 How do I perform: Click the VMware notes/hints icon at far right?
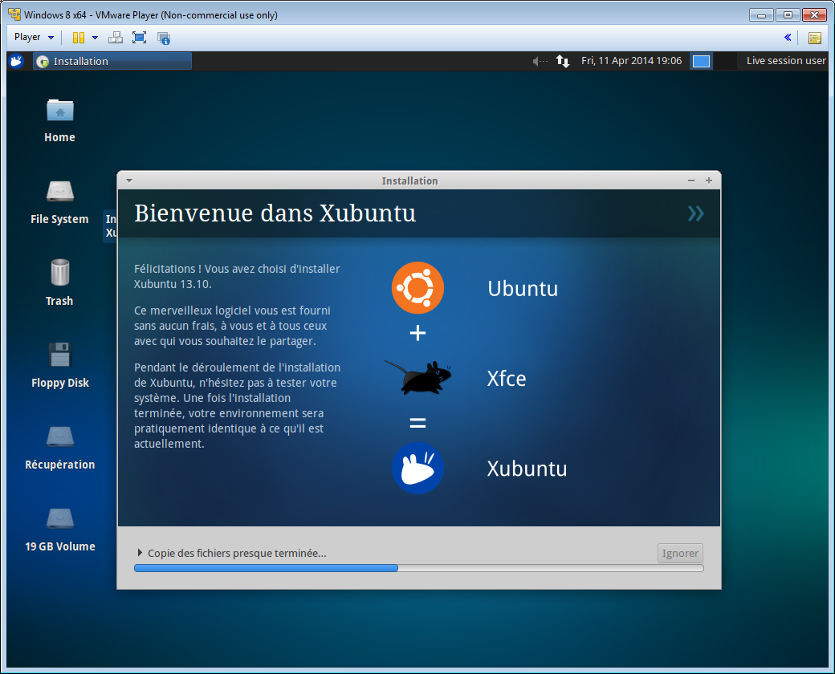pyautogui.click(x=815, y=38)
